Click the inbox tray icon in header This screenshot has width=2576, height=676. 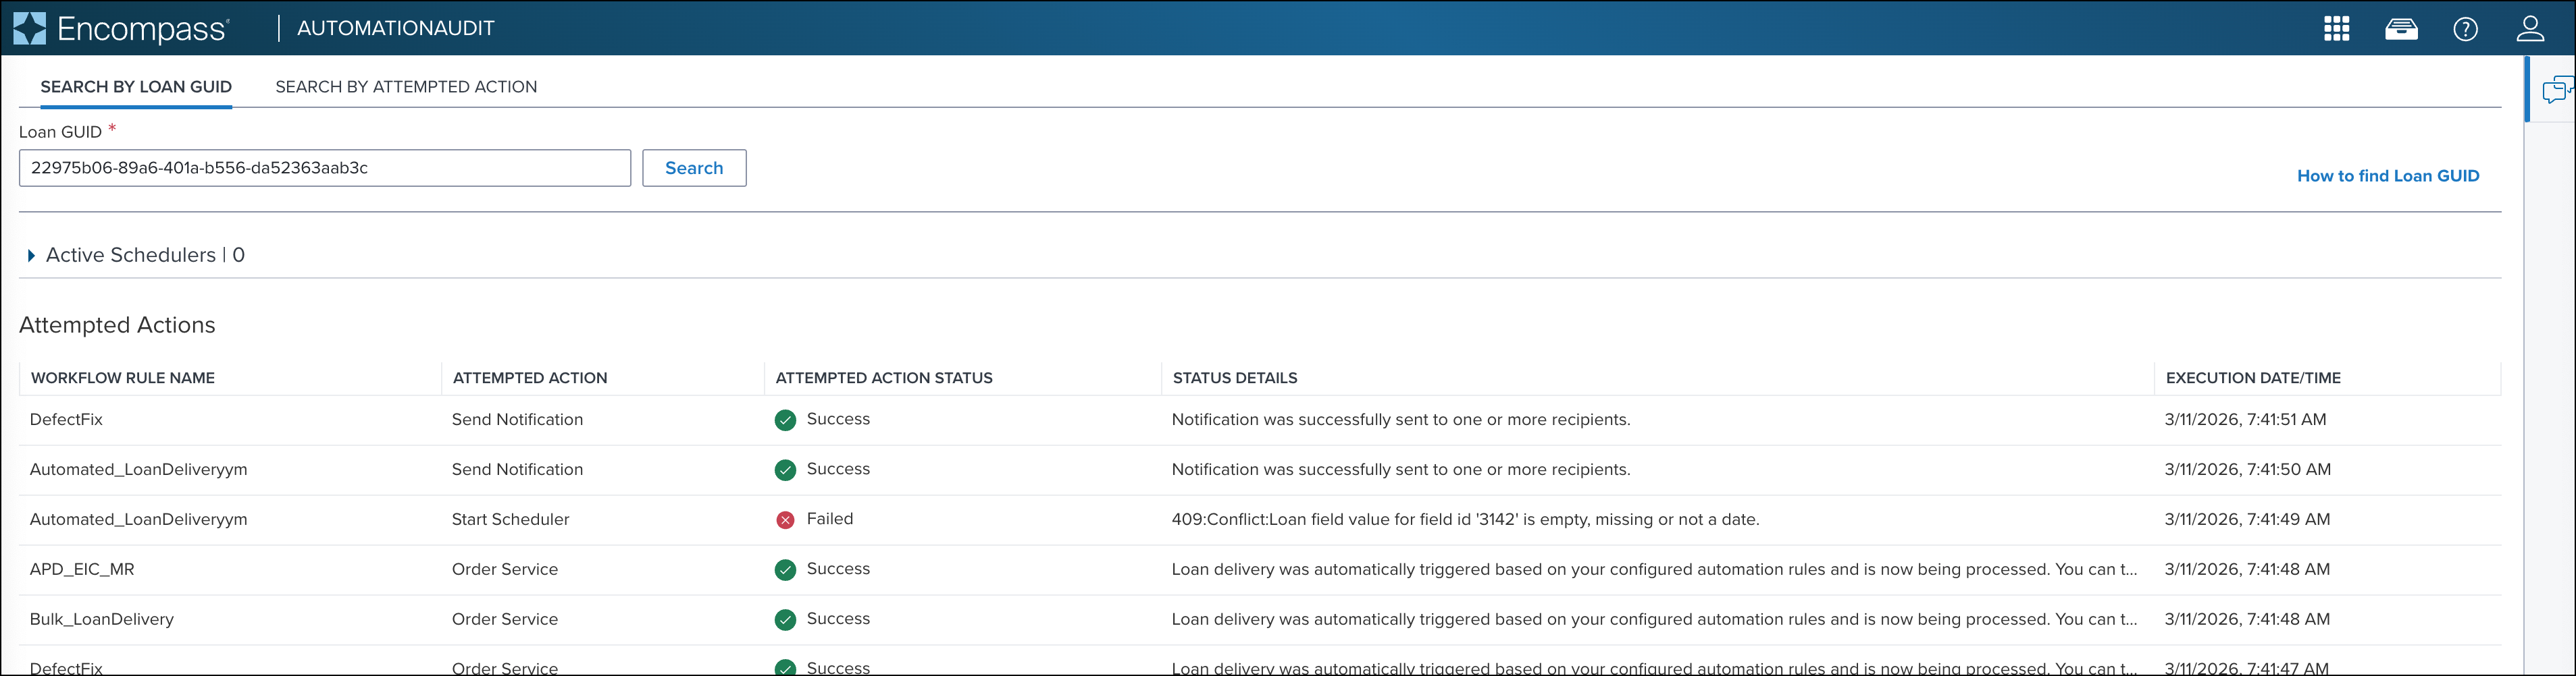tap(2401, 29)
